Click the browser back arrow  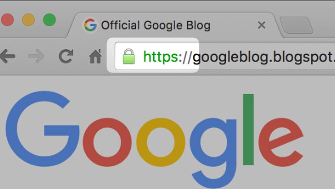[8, 56]
